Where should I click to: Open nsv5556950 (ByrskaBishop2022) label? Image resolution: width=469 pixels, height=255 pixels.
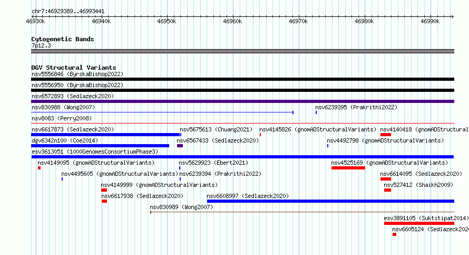click(77, 85)
